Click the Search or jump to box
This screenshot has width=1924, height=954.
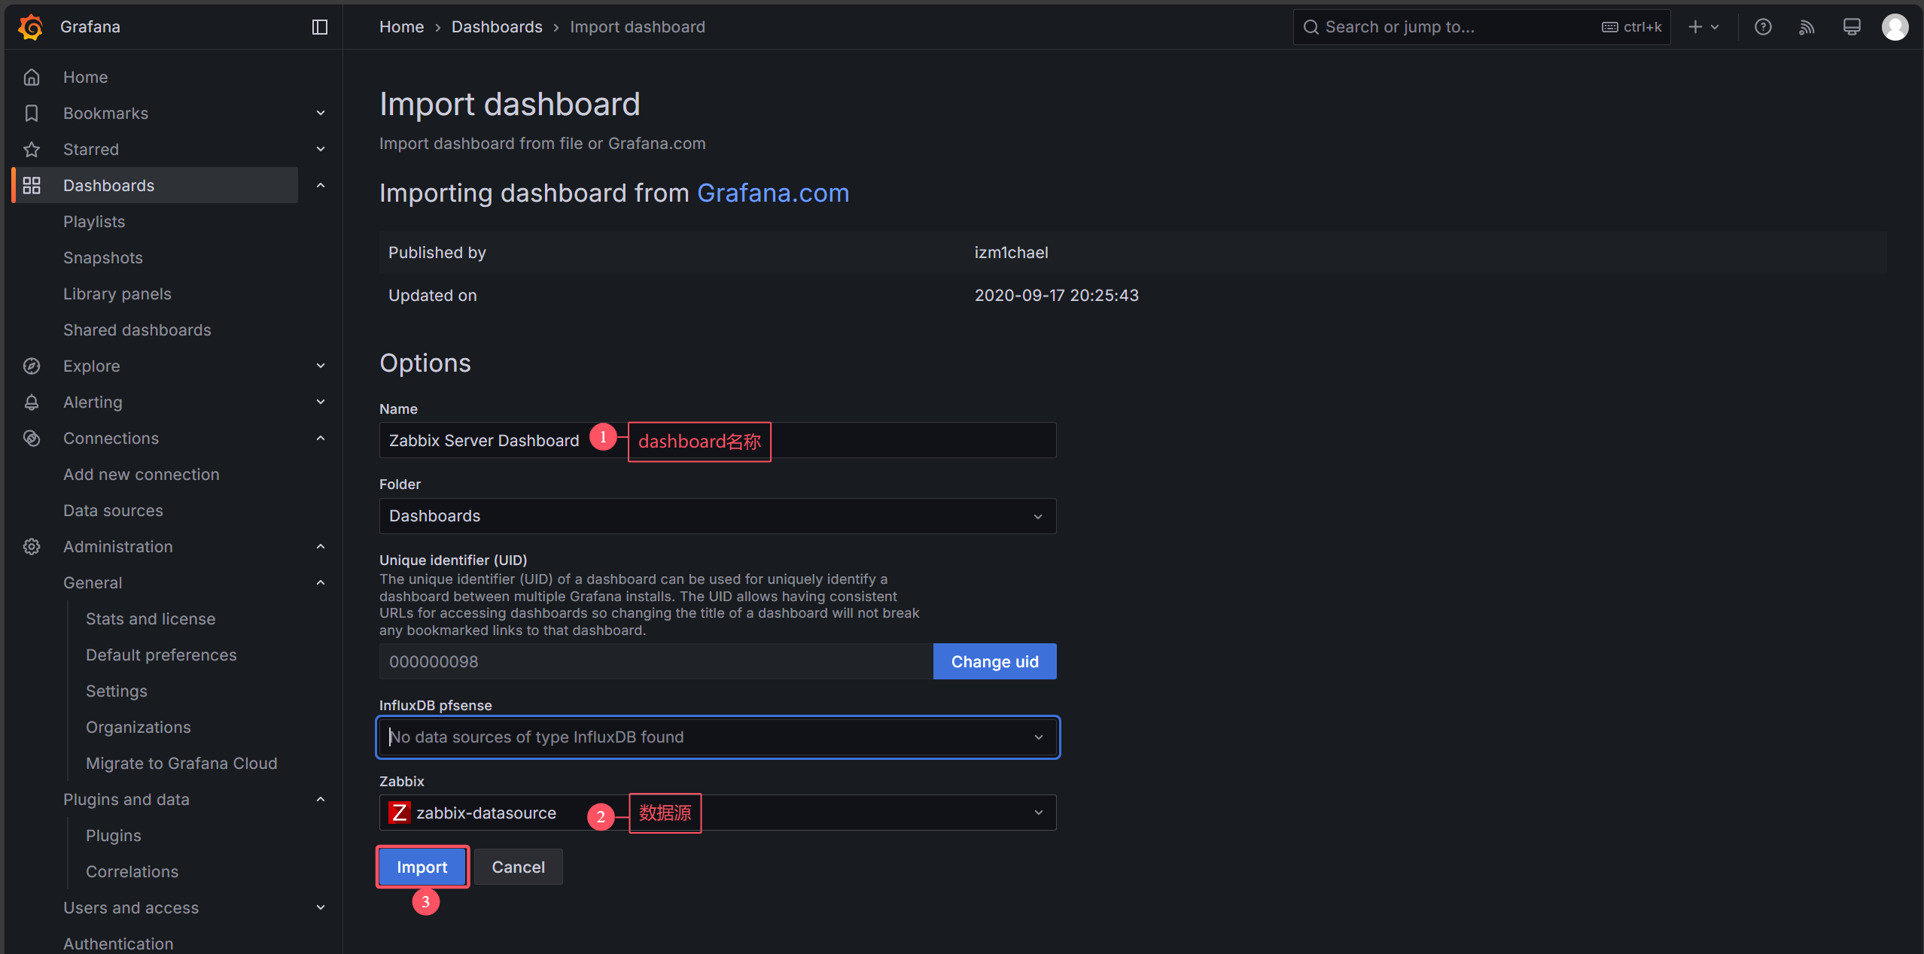(x=1481, y=27)
